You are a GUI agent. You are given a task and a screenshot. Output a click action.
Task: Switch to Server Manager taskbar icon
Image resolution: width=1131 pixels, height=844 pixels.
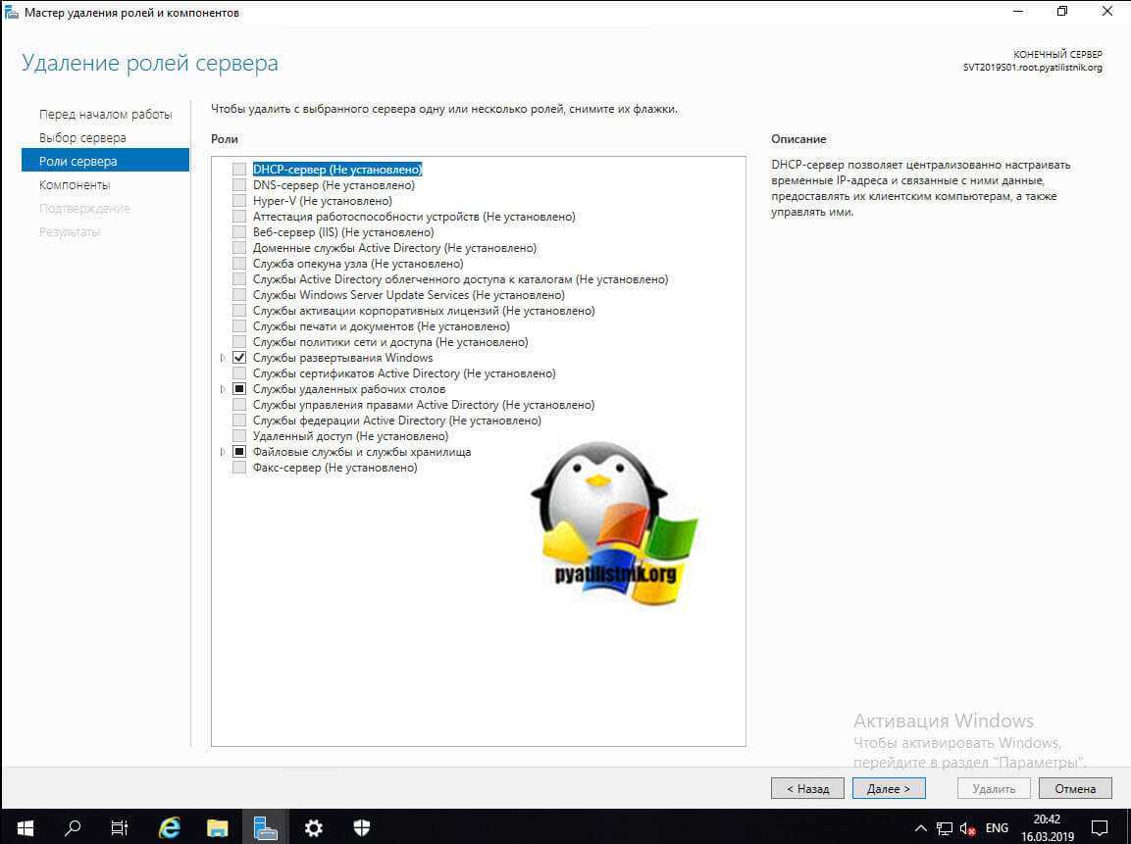coord(265,827)
